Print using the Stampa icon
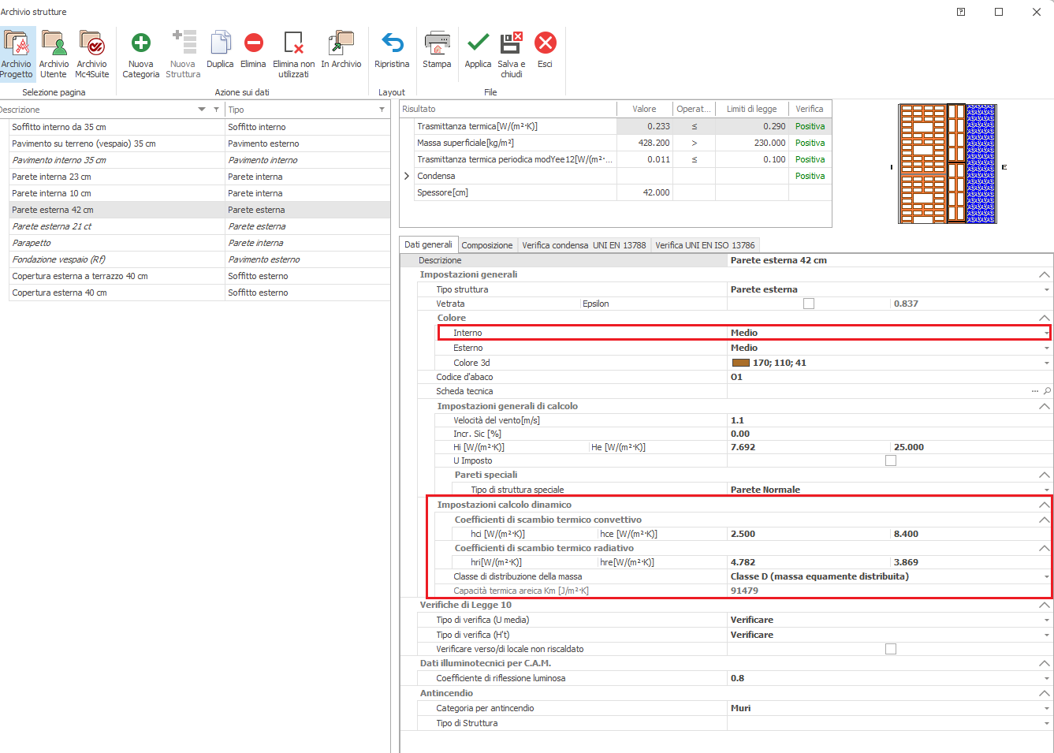 [x=437, y=43]
